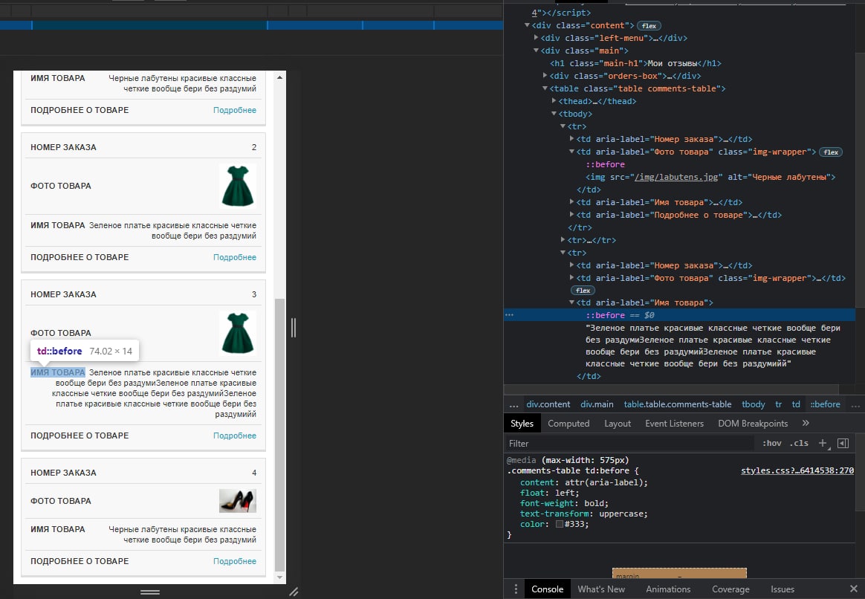The width and height of the screenshot is (865, 599).
Task: Click the content: attr(aria-label) declaration
Action: click(x=584, y=482)
